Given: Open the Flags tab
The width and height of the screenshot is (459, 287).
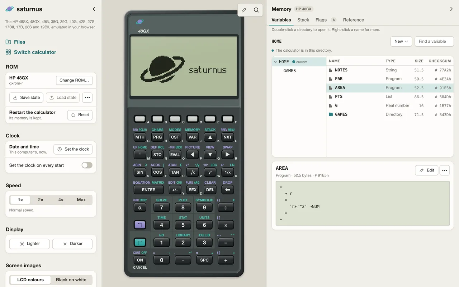Looking at the screenshot, I should (326, 20).
